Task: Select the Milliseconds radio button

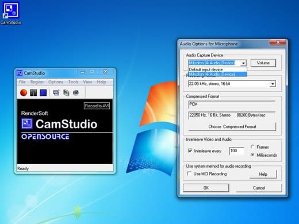Action: coord(252,155)
